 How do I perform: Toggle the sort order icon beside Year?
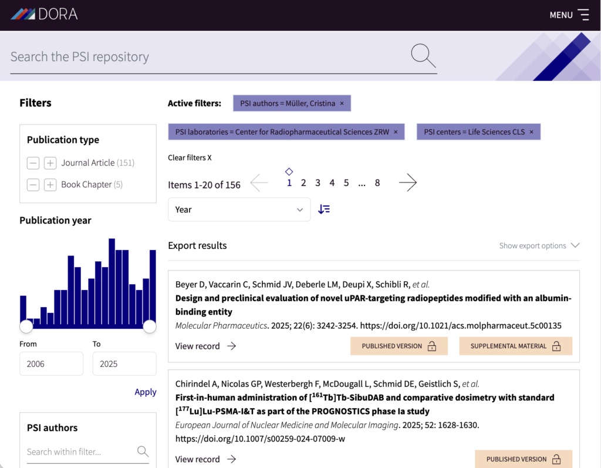(x=324, y=209)
